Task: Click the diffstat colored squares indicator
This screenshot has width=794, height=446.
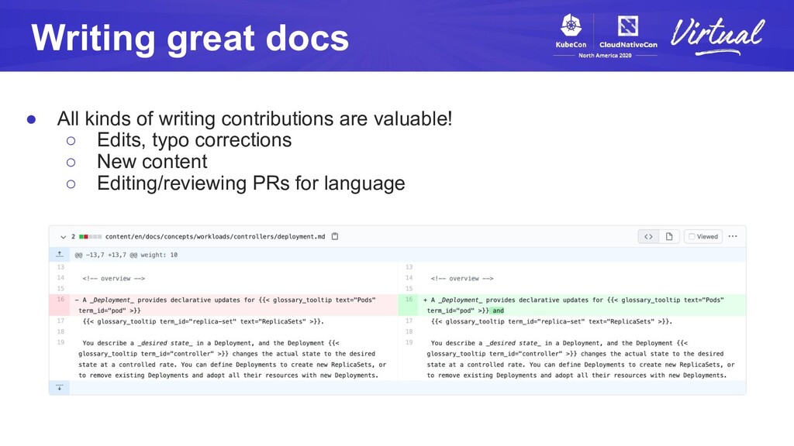Action: (x=90, y=237)
